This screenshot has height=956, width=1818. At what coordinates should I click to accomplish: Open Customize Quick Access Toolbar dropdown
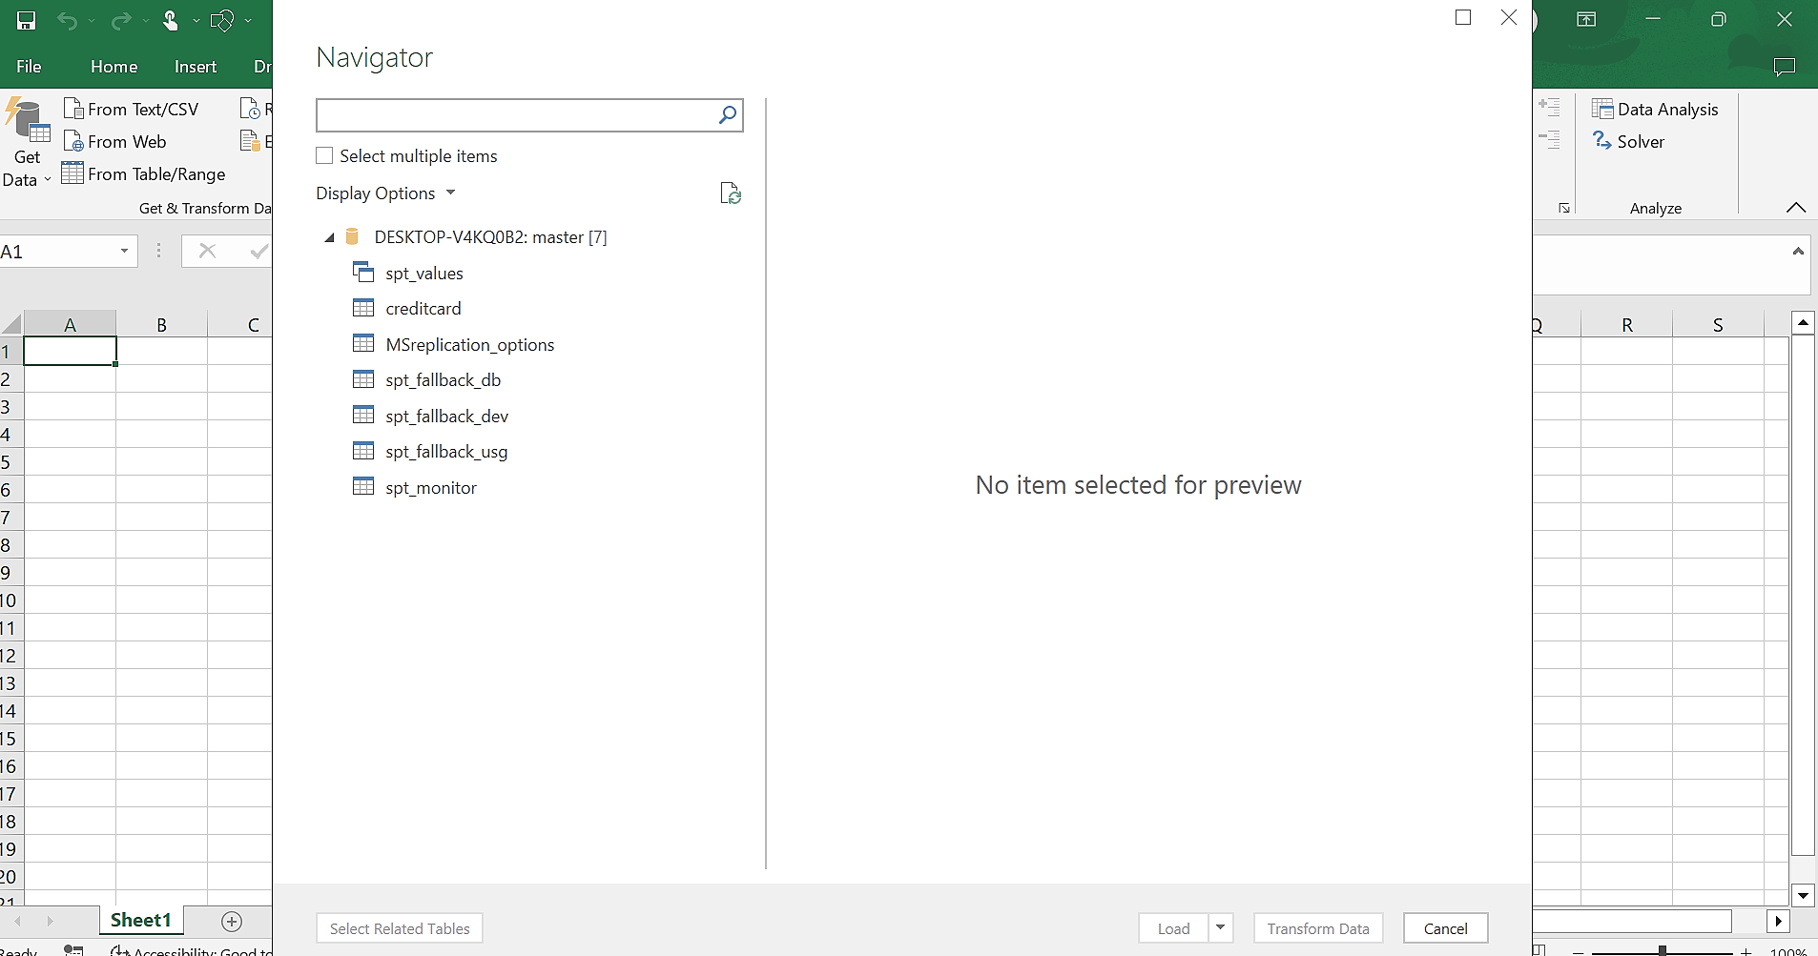click(x=248, y=20)
